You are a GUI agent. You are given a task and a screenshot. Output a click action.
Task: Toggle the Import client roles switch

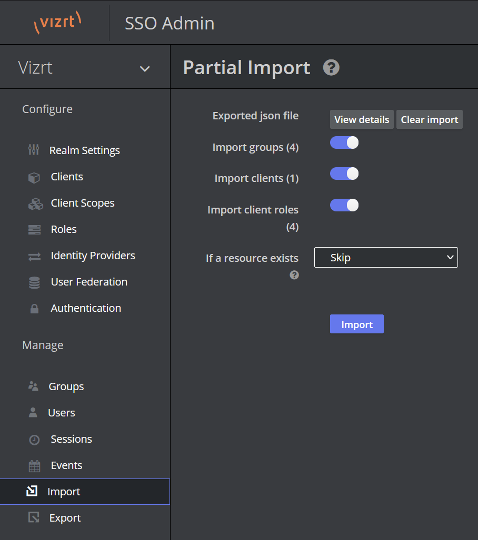[344, 205]
